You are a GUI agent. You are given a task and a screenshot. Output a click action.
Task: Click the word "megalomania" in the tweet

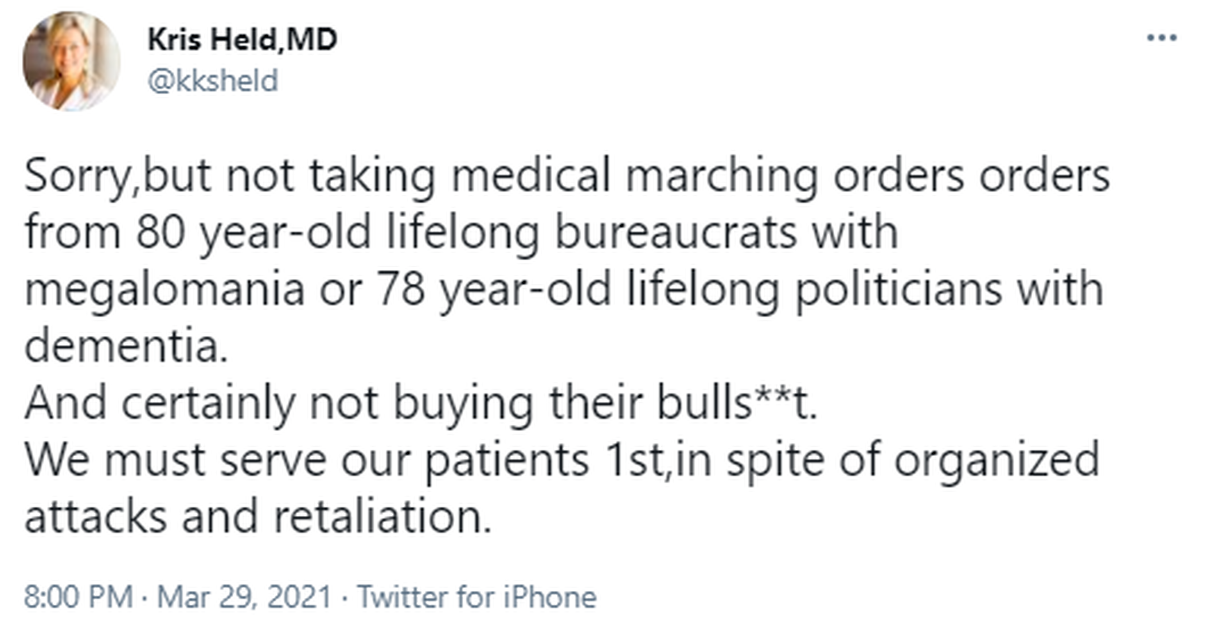(165, 289)
